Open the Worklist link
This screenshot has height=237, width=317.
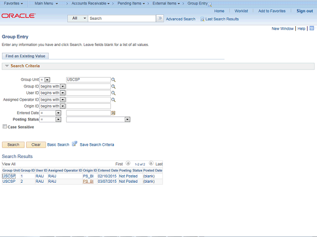241,11
